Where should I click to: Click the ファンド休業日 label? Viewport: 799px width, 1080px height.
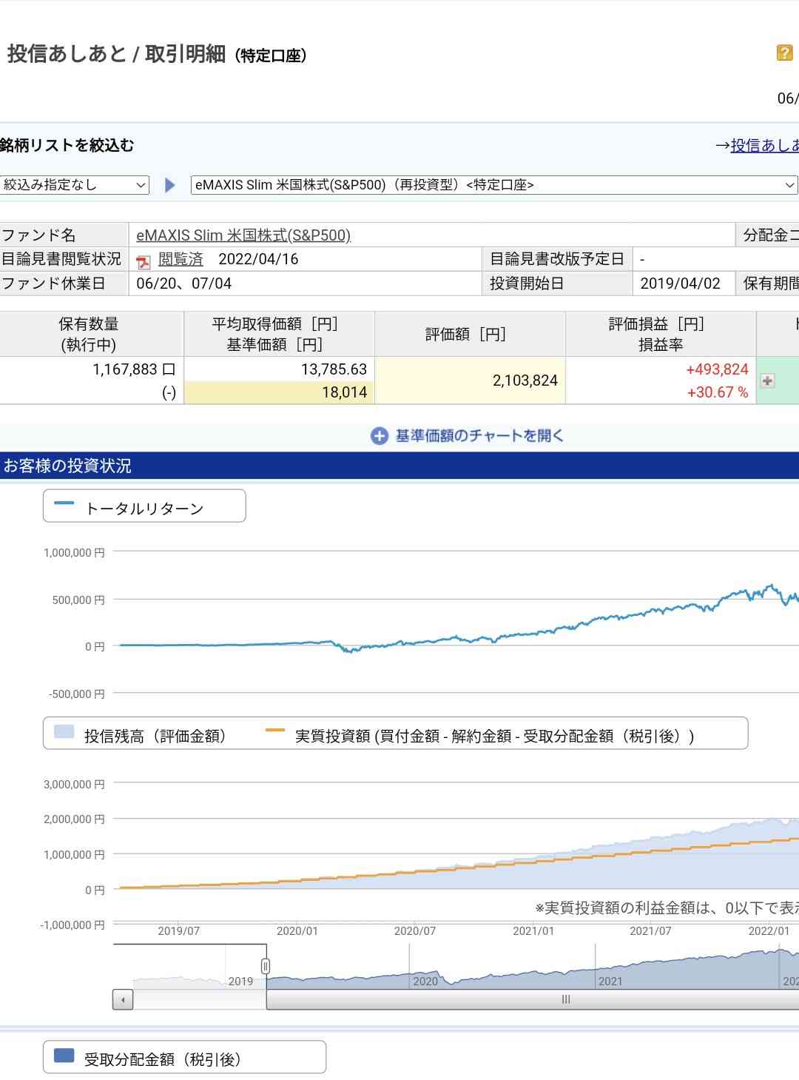[53, 284]
